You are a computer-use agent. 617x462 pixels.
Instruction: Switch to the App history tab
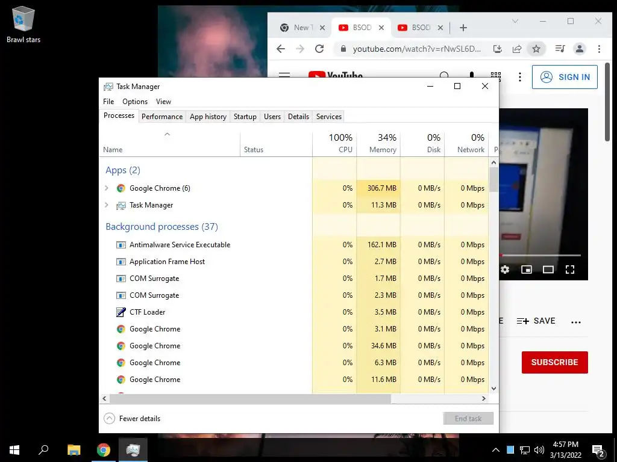coord(208,117)
